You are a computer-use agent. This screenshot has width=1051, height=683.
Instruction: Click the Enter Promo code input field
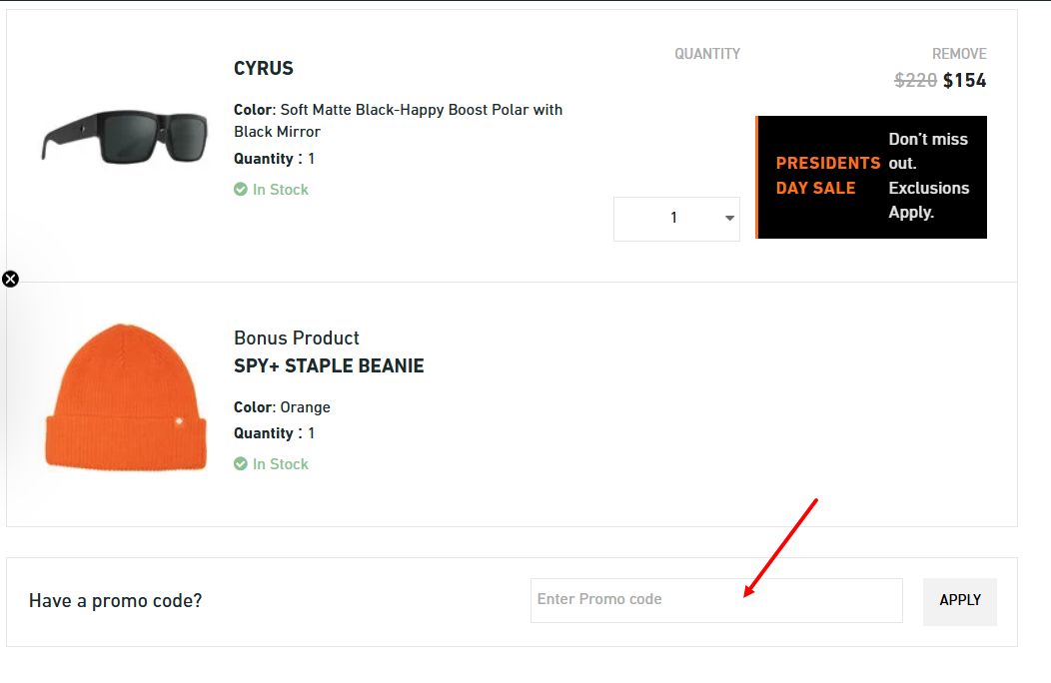coord(715,599)
